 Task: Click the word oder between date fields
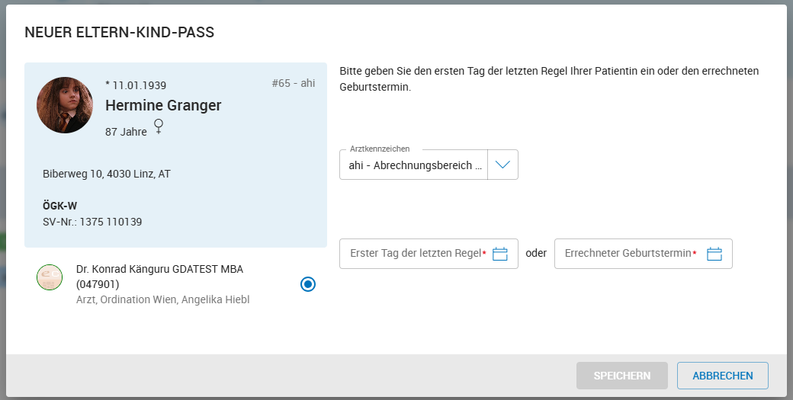click(536, 253)
